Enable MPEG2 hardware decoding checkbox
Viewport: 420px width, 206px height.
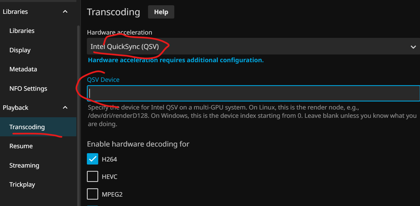92,194
